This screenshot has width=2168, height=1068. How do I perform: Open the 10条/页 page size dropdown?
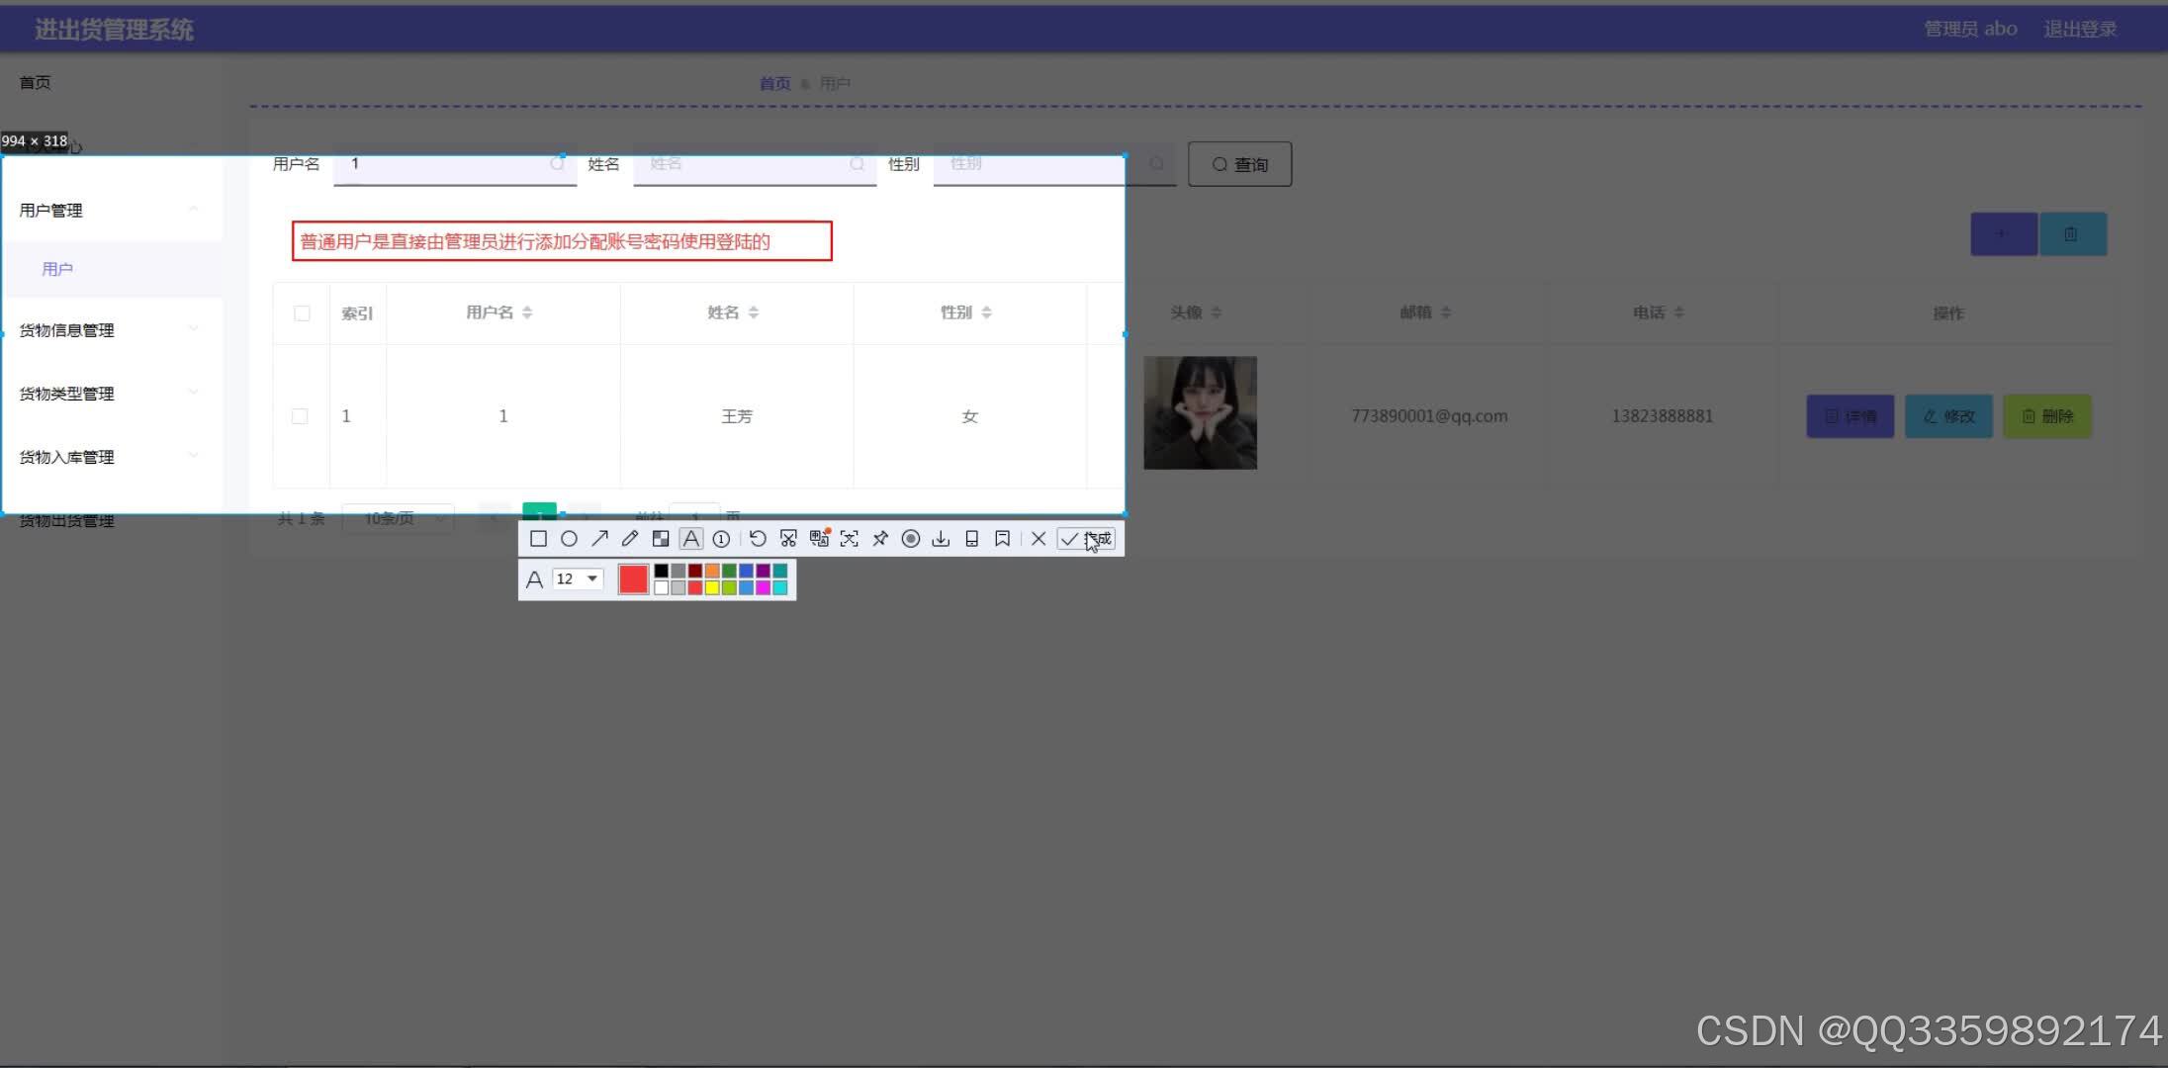tap(397, 517)
